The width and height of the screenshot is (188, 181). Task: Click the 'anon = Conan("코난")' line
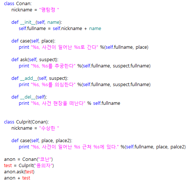pos(28,159)
